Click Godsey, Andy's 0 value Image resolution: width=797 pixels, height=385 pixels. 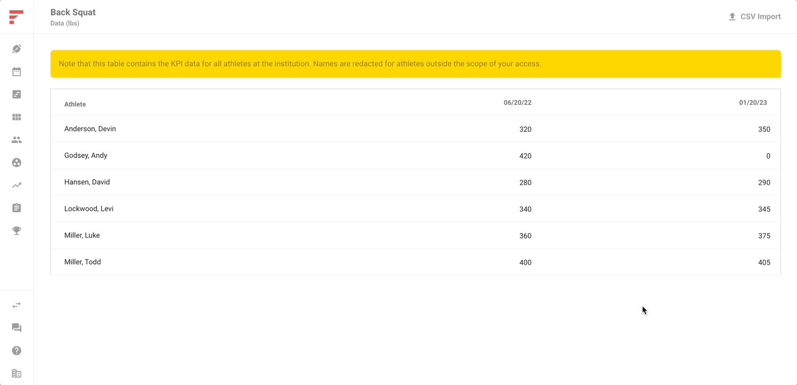[768, 156]
